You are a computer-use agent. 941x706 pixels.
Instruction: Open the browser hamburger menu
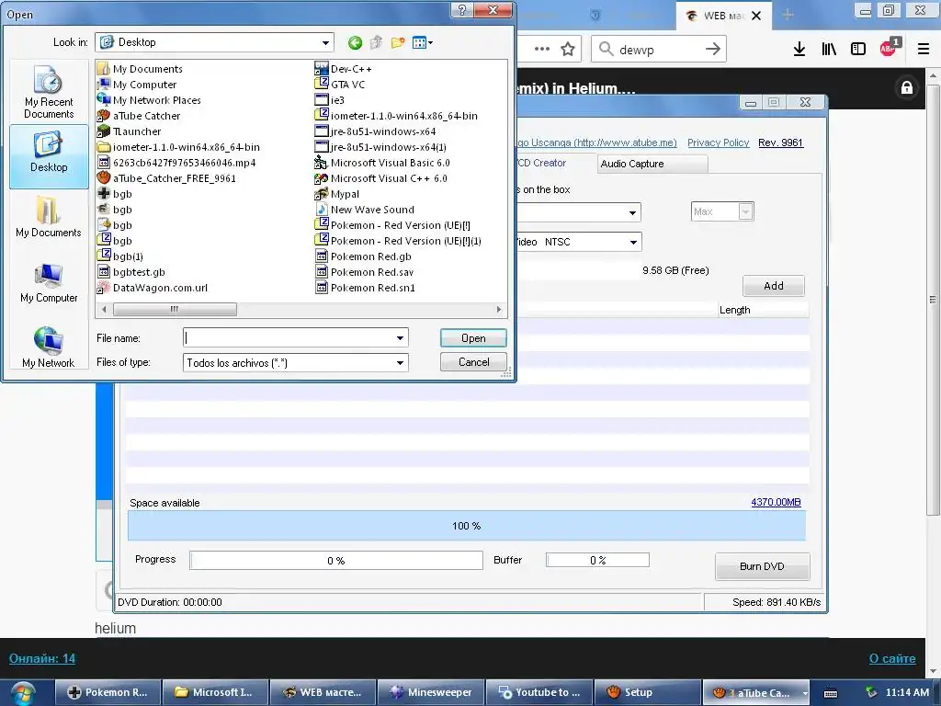pyautogui.click(x=924, y=50)
